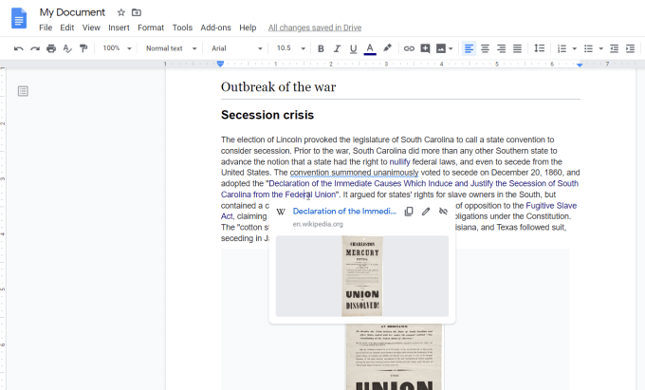Open the View menu
The image size is (645, 390).
coord(91,28)
